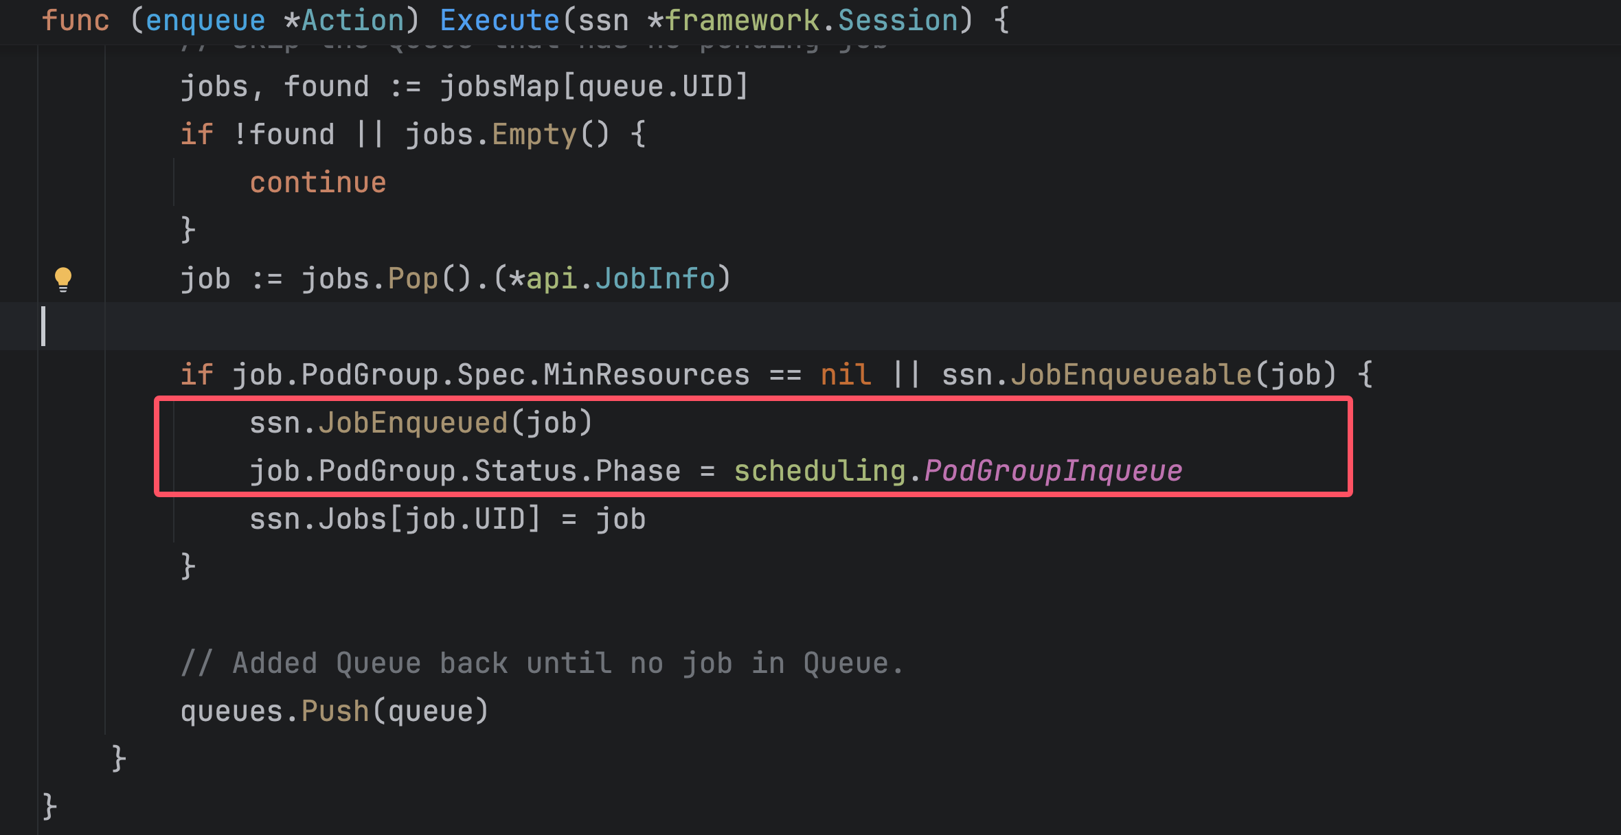This screenshot has width=1621, height=835.
Task: Click the JobEnqueued method name
Action: (413, 423)
